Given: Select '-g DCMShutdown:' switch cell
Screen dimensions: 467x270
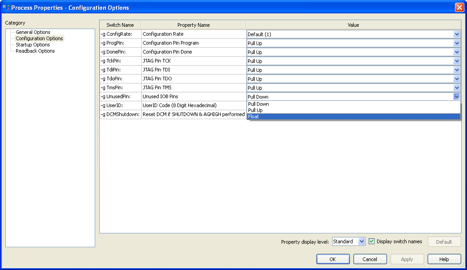Looking at the screenshot, I should click(x=120, y=114).
